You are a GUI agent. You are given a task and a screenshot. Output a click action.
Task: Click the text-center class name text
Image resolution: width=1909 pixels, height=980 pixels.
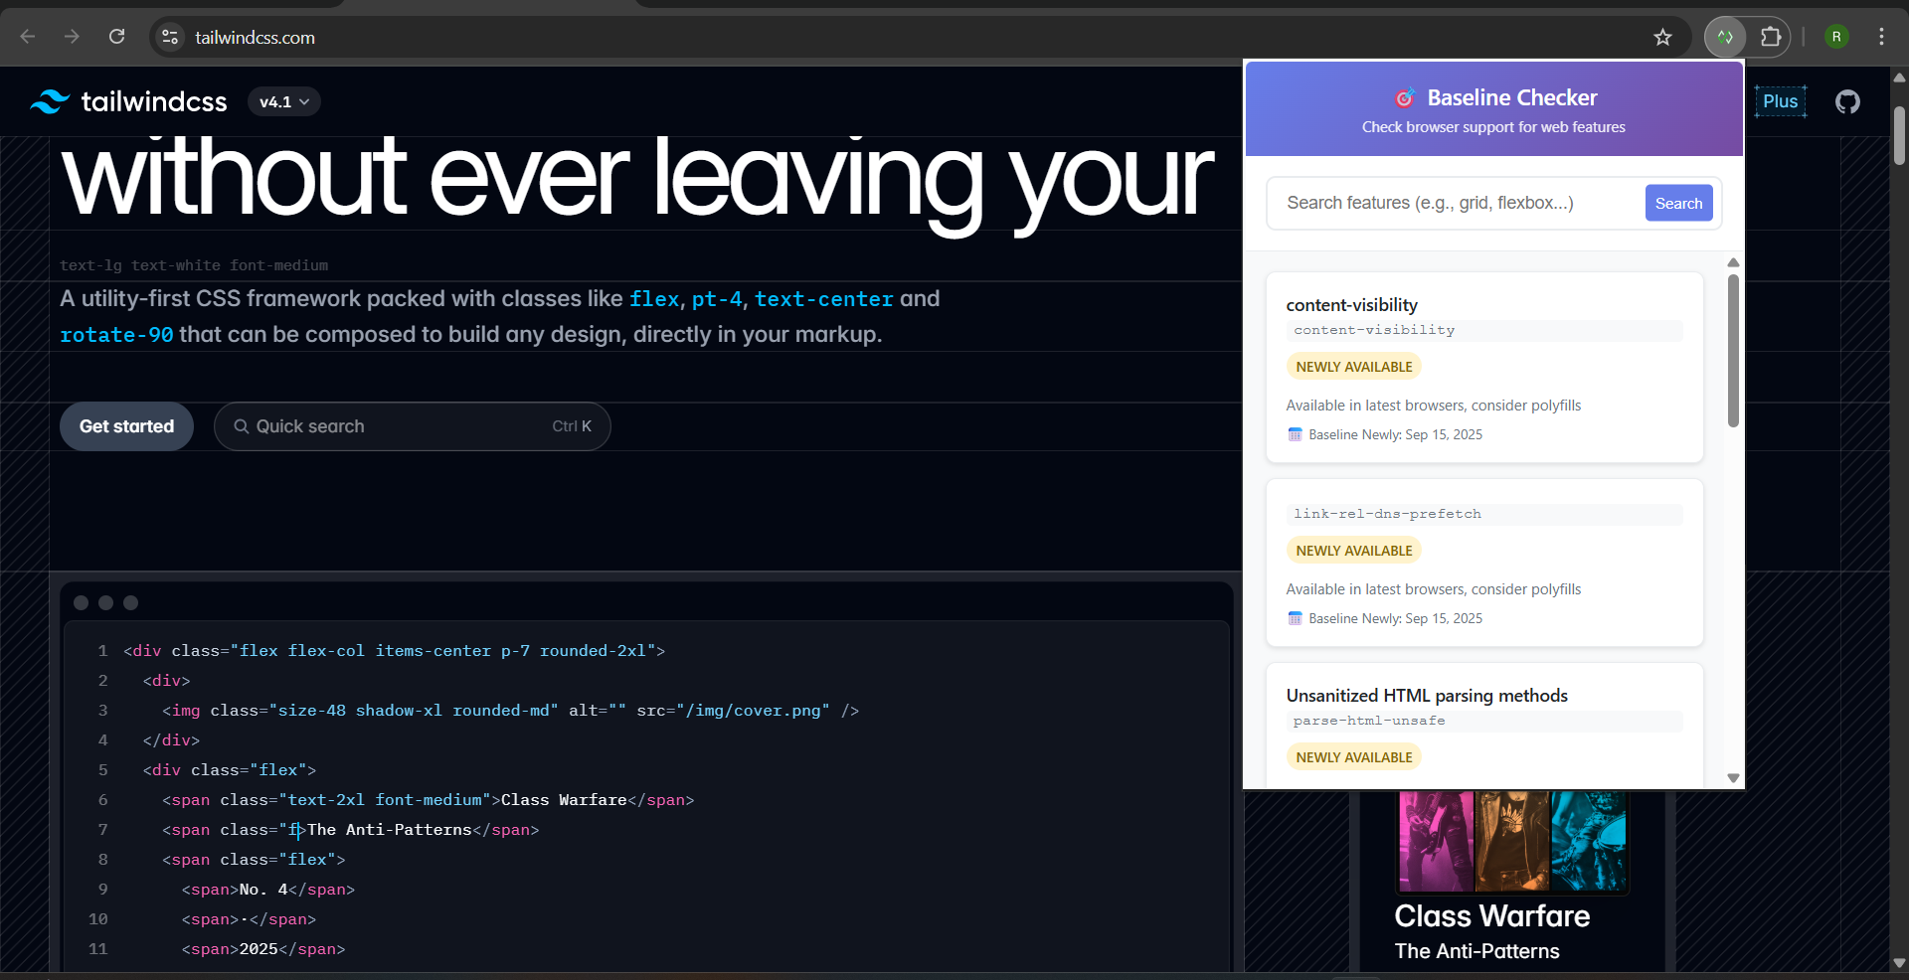click(824, 299)
